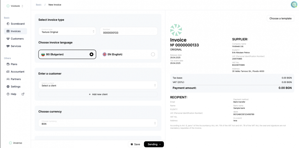Click the Services handshake icon

[x=8, y=46]
